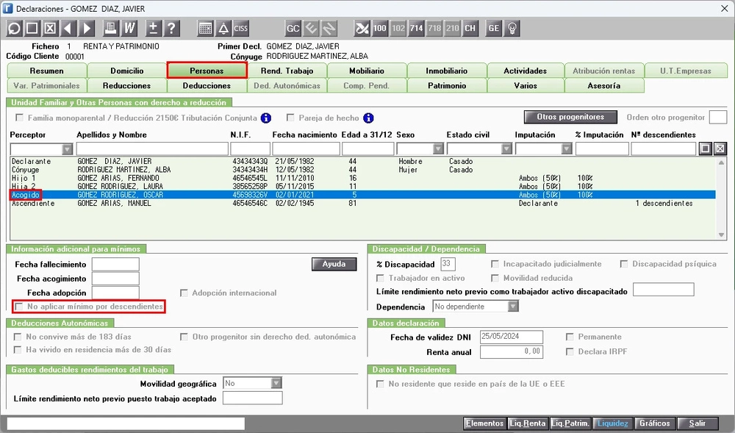This screenshot has height=433, width=735.
Task: Toggle Declara IRPF checkbox
Action: pos(570,351)
